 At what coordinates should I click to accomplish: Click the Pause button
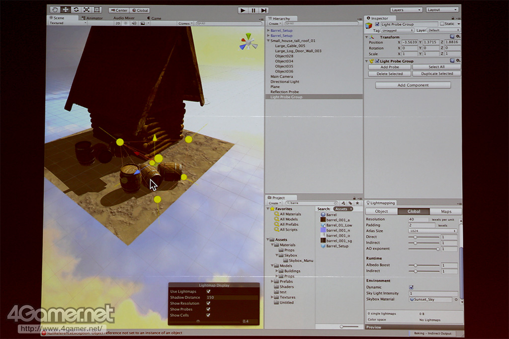254,10
